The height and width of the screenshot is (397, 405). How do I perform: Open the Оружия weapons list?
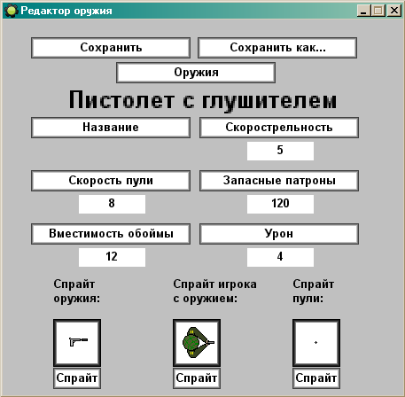click(196, 73)
